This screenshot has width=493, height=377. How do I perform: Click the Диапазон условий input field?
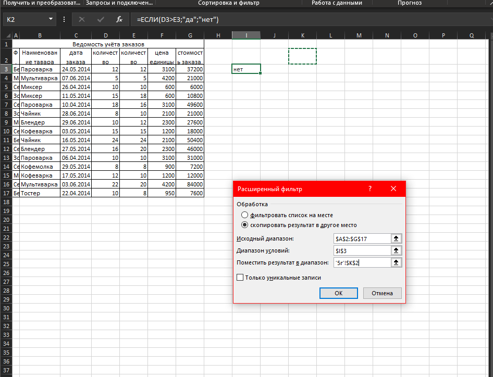[x=362, y=250]
